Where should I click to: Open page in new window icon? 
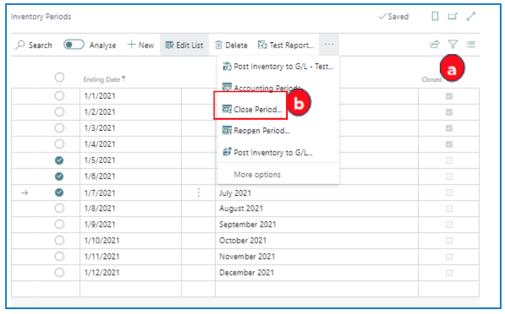pos(452,16)
